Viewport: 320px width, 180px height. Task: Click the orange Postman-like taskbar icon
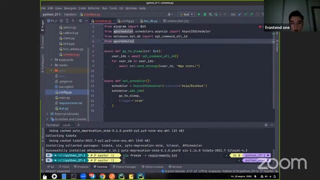click(x=112, y=176)
